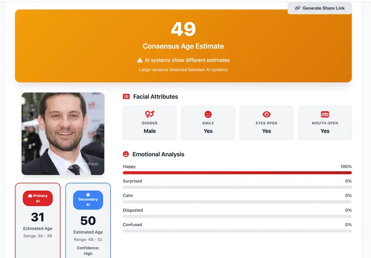Click the Secondary AI estimated age 50
This screenshot has width=371, height=258.
click(x=88, y=221)
